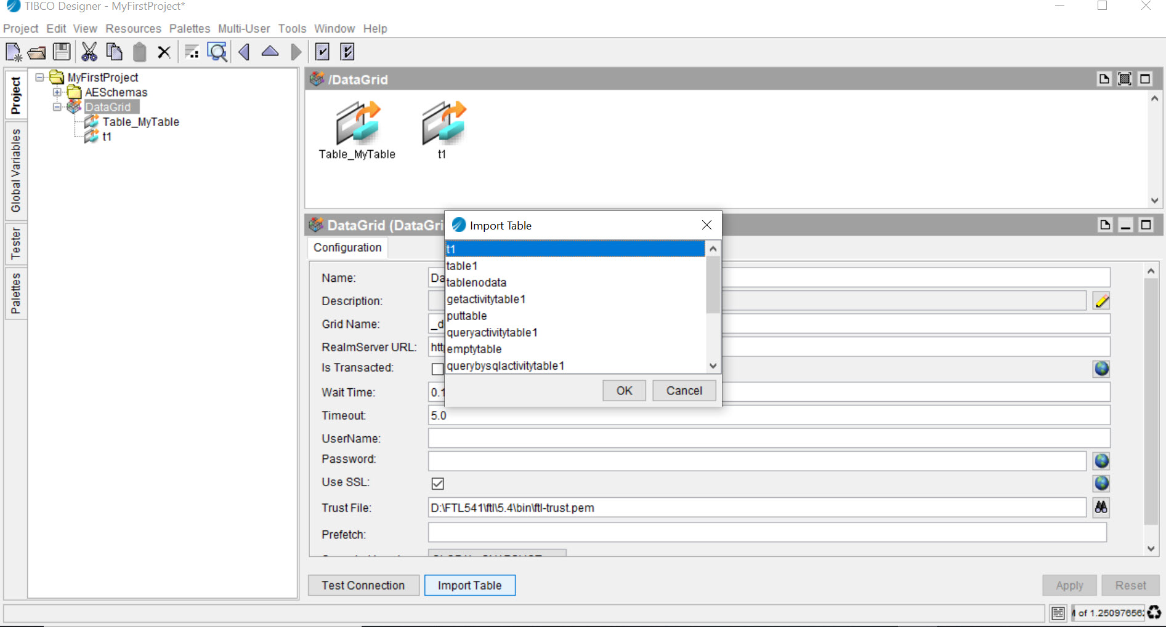Collapse the MyFirstProject root node
The image size is (1166, 627).
[40, 78]
